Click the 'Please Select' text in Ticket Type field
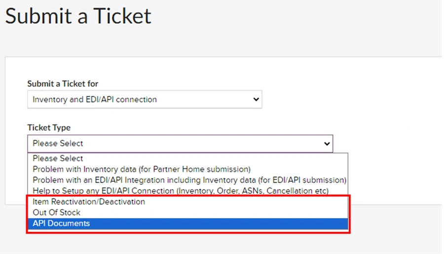 pyautogui.click(x=58, y=144)
